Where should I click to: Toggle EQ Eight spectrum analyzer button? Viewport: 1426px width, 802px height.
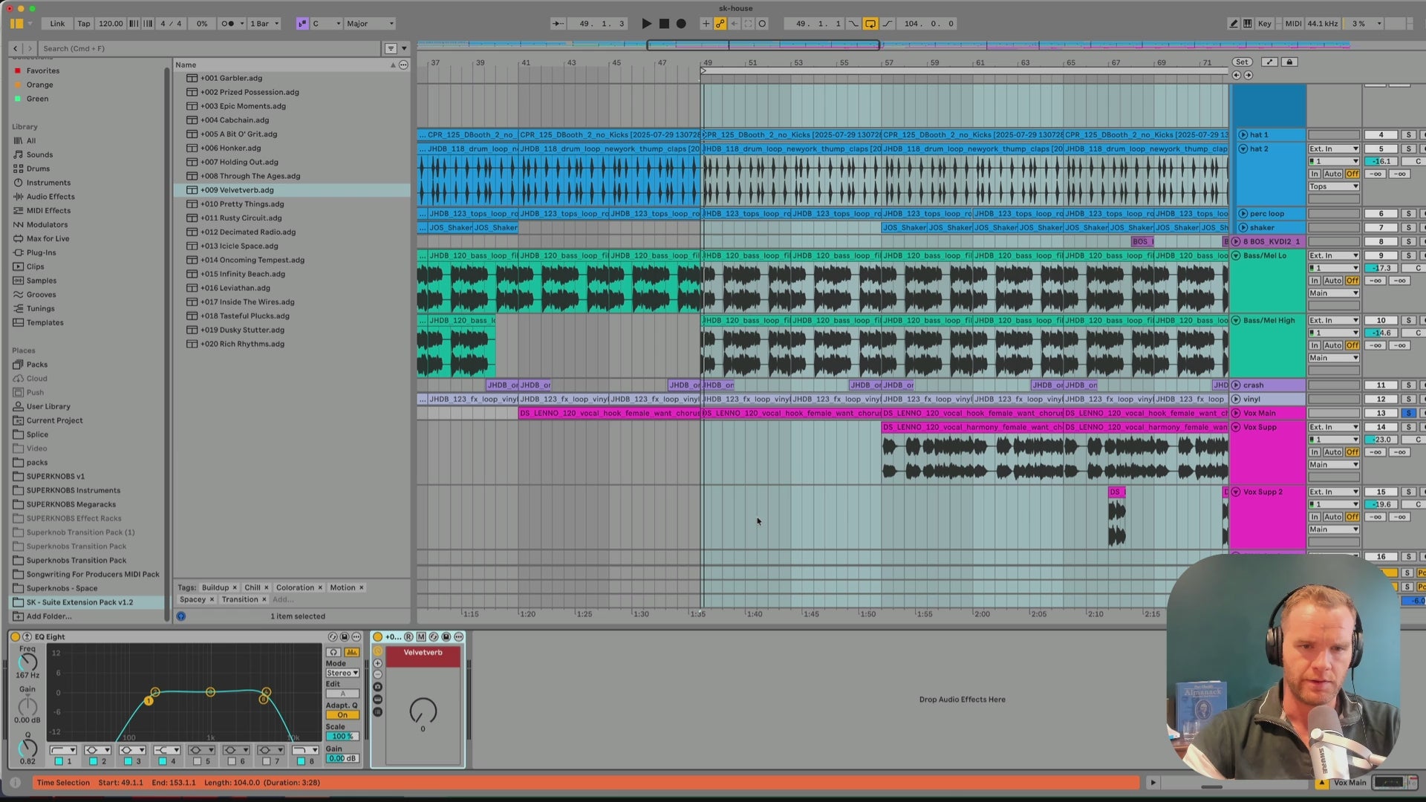(x=351, y=652)
